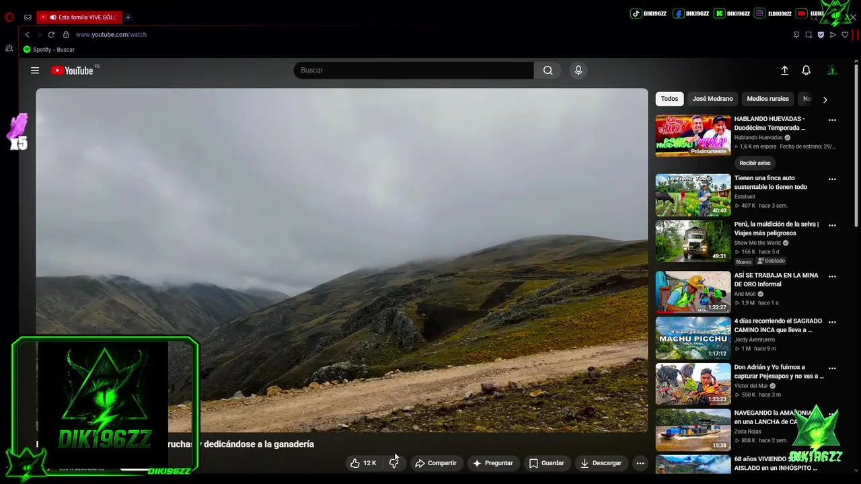
Task: Start voice search with the microphone
Action: click(x=578, y=70)
